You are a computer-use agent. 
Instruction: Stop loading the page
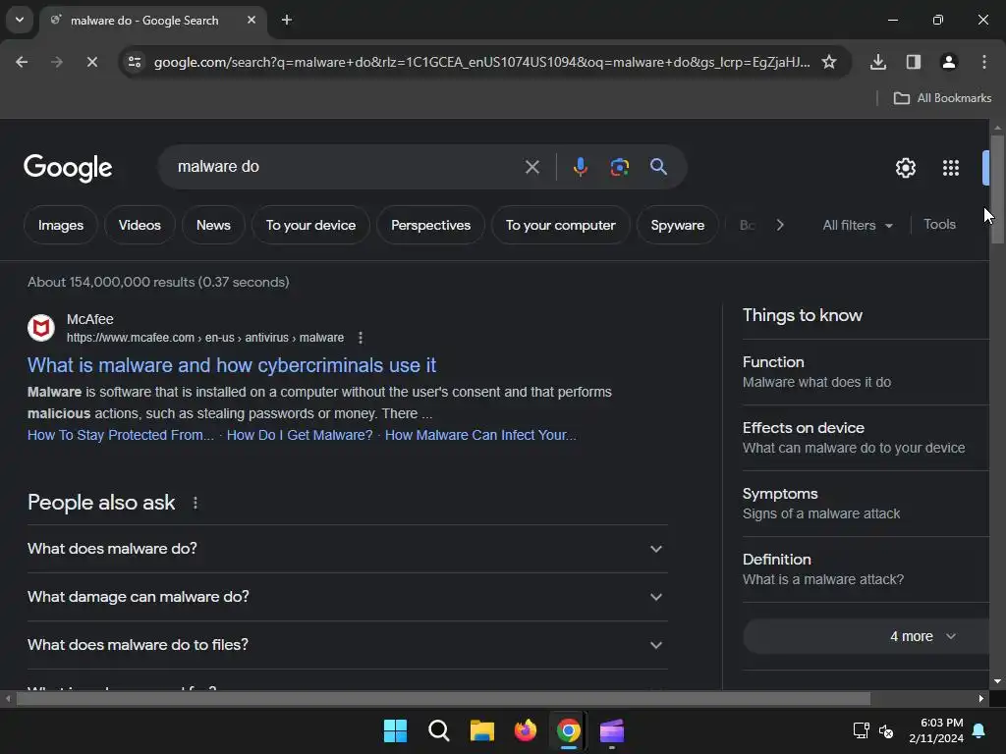[92, 62]
